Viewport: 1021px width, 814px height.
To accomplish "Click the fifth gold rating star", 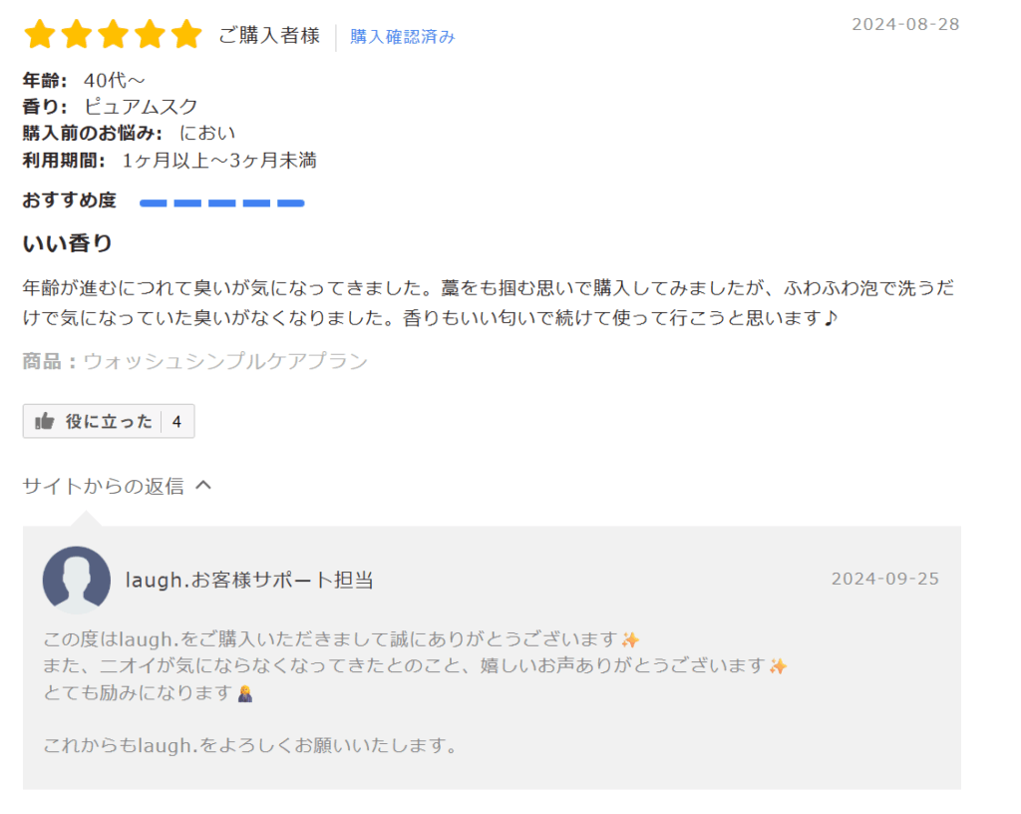I will click(185, 36).
